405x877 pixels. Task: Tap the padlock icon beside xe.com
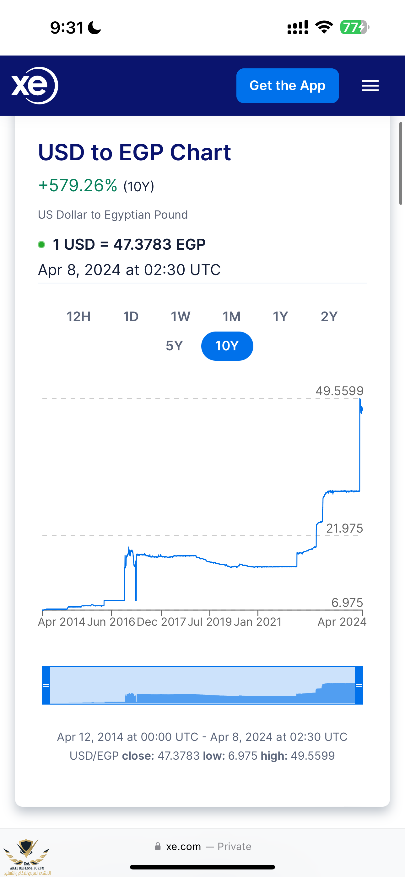click(158, 846)
